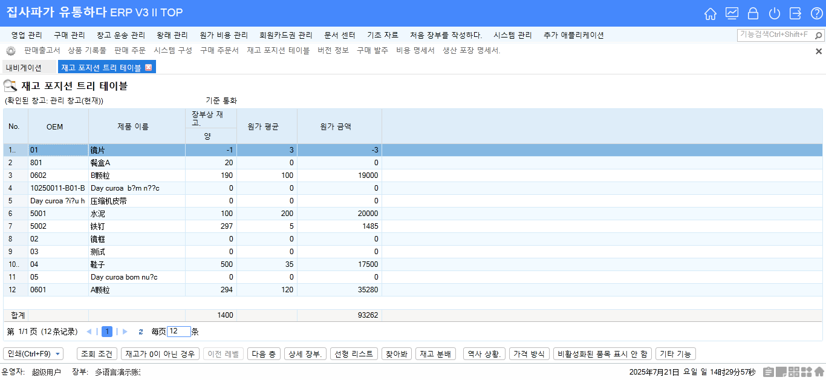Click the gear settings icon beside shortcuts
The width and height of the screenshot is (826, 380).
coord(10,51)
